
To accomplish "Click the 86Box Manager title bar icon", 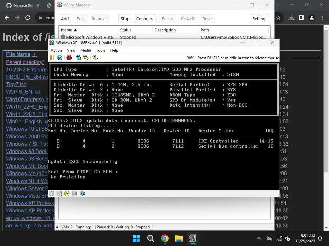I will [59, 5].
